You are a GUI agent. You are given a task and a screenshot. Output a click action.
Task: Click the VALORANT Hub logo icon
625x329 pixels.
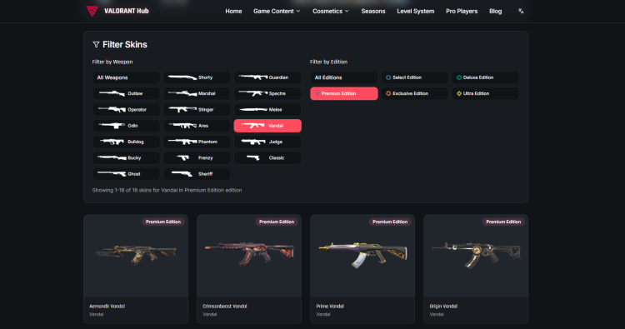[x=92, y=11]
